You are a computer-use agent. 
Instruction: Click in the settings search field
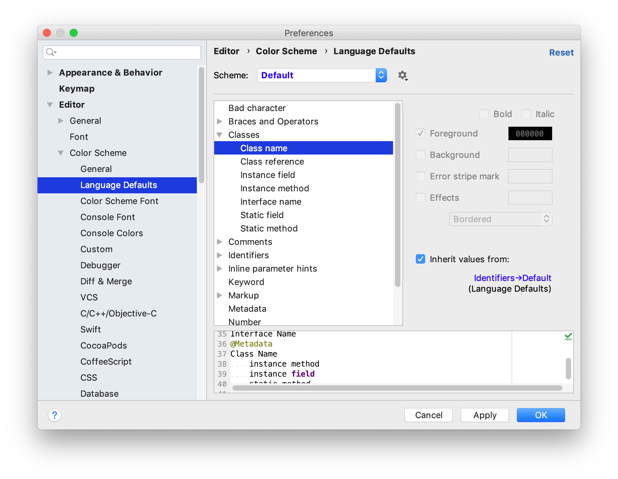pyautogui.click(x=122, y=52)
